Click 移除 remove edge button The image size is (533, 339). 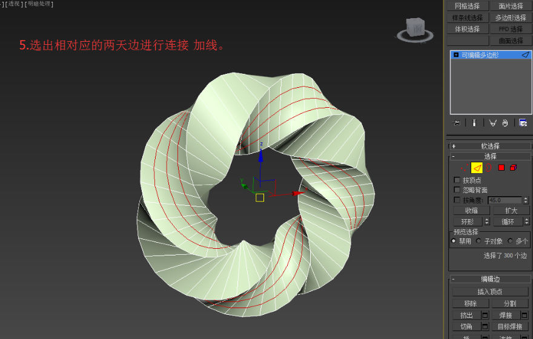(471, 304)
